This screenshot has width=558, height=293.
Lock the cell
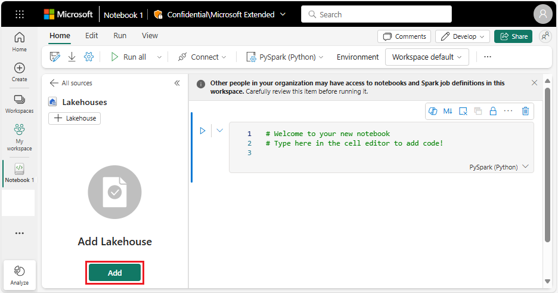tap(493, 111)
